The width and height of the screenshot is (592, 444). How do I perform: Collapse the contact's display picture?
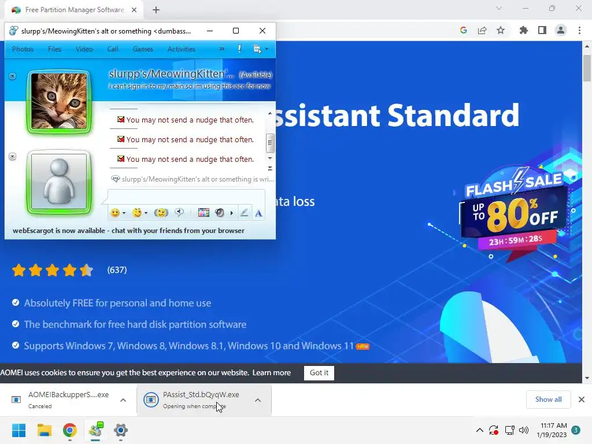(x=13, y=76)
